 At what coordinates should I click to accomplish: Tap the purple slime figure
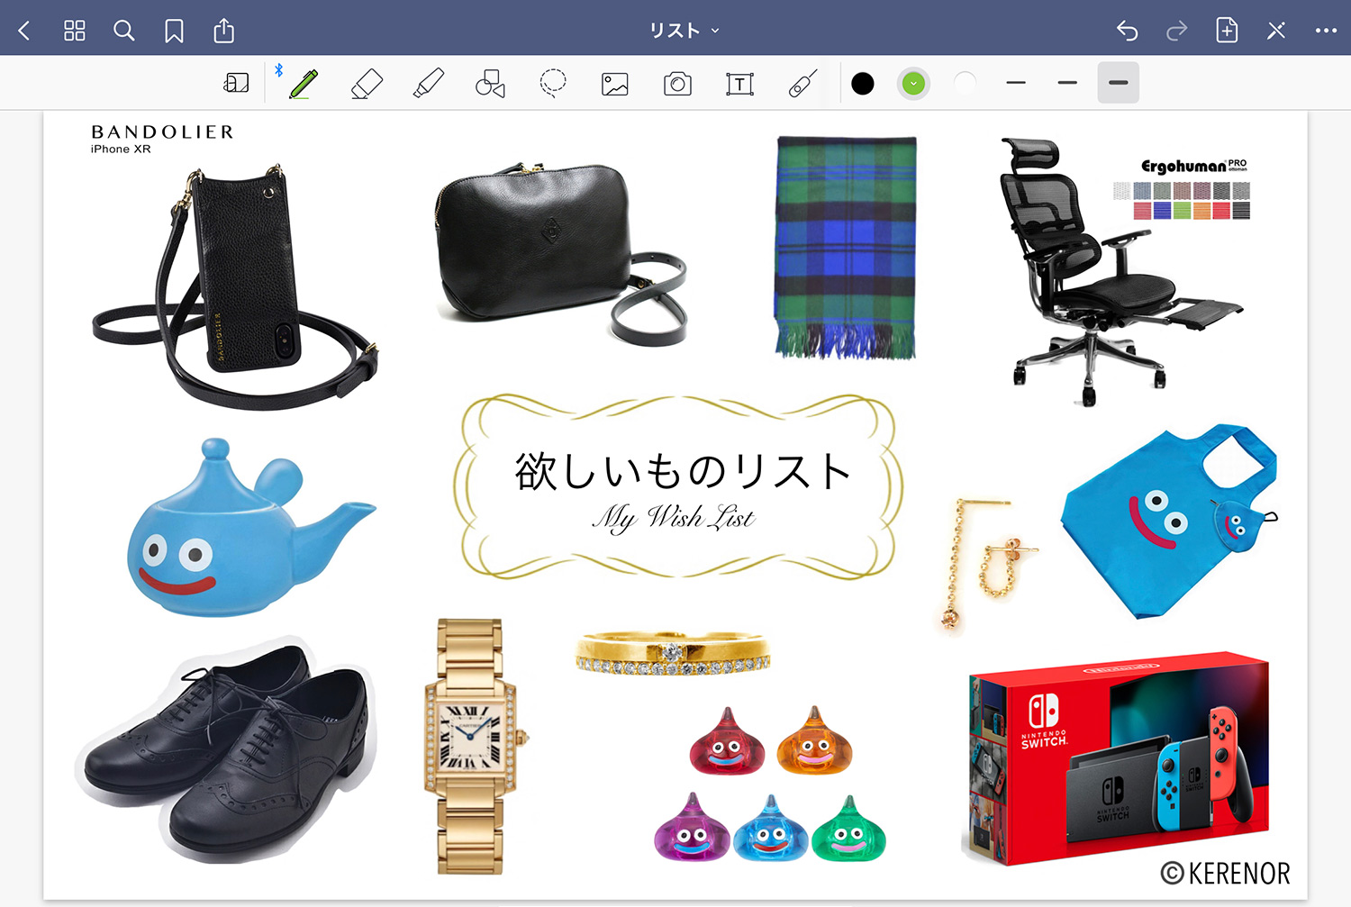pyautogui.click(x=692, y=828)
